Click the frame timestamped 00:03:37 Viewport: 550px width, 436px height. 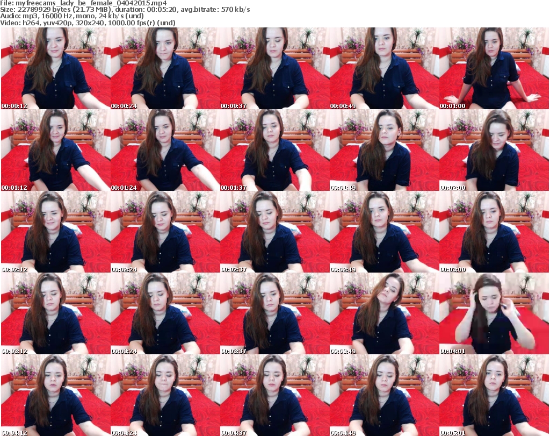coord(274,313)
